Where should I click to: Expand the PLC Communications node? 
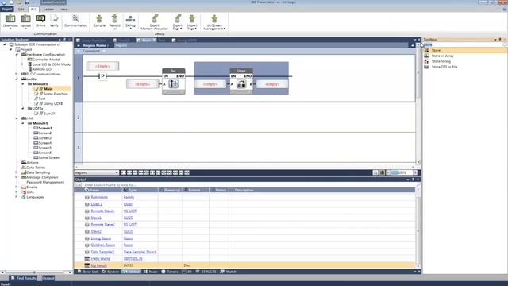pyautogui.click(x=17, y=74)
